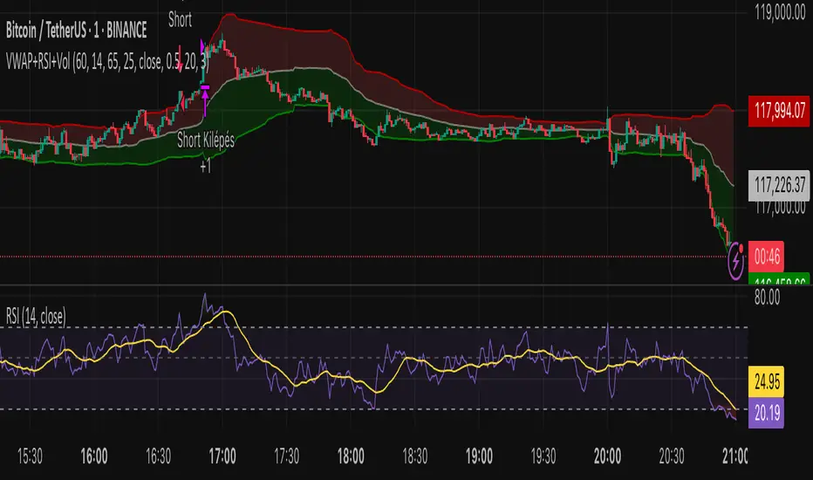Screen dimensions: 813x480
Task: Click the magenta up arrow exit marker
Action: (x=205, y=103)
